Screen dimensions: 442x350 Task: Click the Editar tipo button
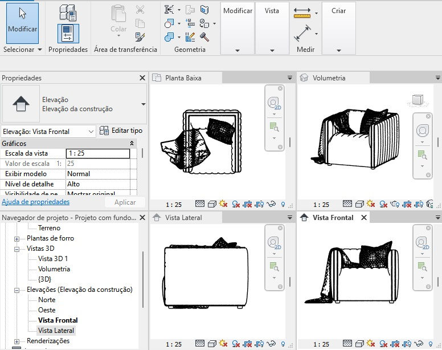tap(121, 131)
